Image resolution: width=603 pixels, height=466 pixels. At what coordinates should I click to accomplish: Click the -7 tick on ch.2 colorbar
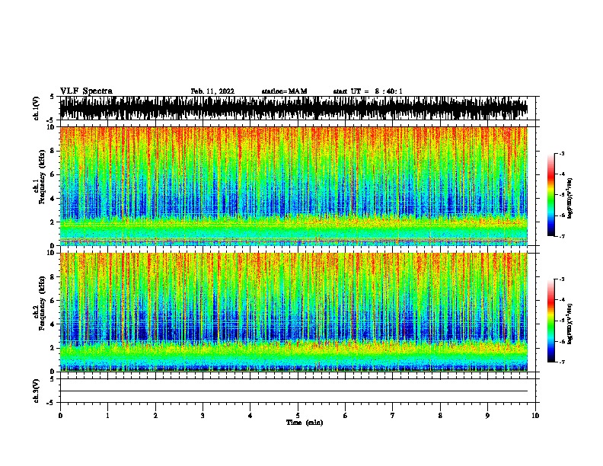click(561, 362)
